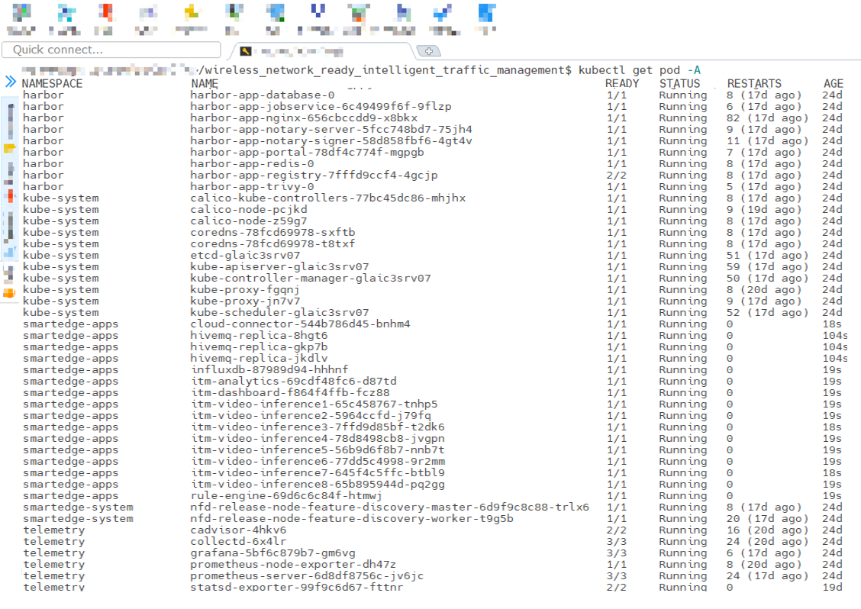Image resolution: width=861 pixels, height=609 pixels.
Task: Click the 82 (17d ago) restarts value
Action: tap(767, 118)
